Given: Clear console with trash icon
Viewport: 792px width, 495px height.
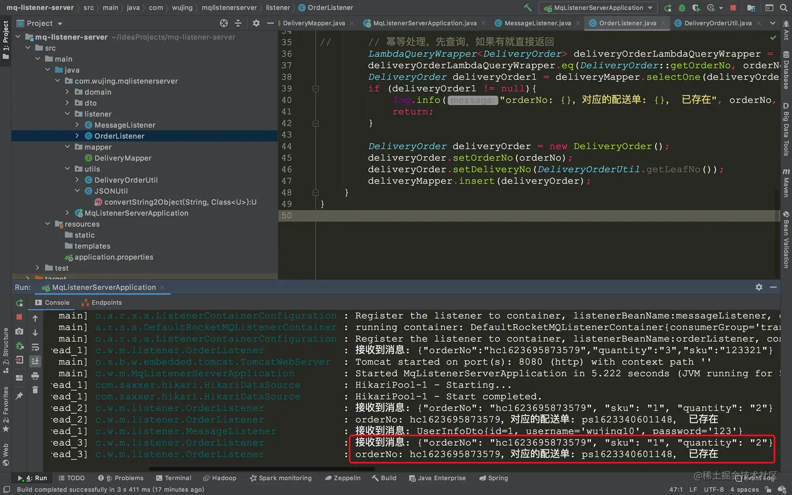Looking at the screenshot, I should click(35, 390).
